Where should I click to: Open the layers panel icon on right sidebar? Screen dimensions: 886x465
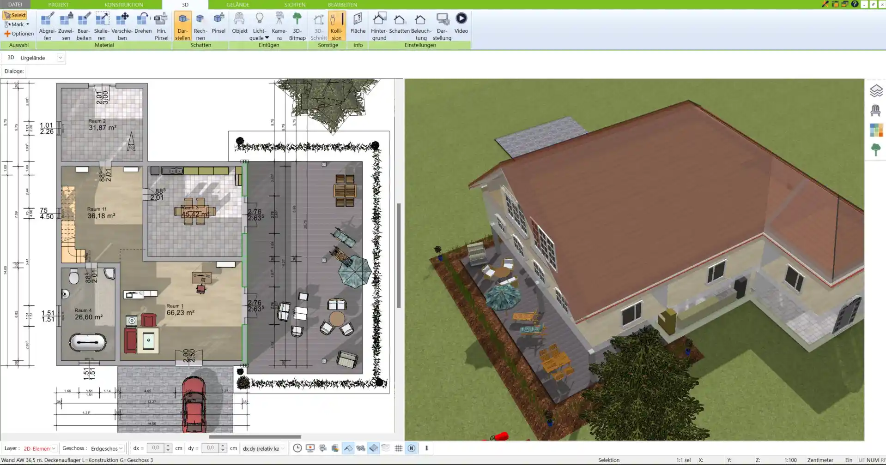[x=876, y=91]
